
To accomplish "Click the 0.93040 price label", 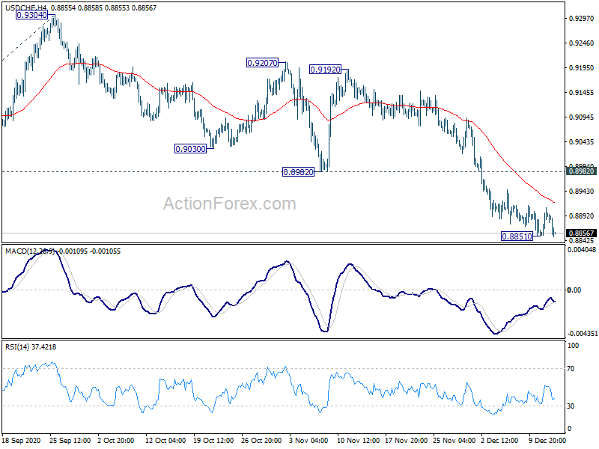I will [31, 15].
